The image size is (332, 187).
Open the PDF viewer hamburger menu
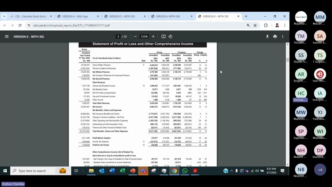[x=7, y=36]
